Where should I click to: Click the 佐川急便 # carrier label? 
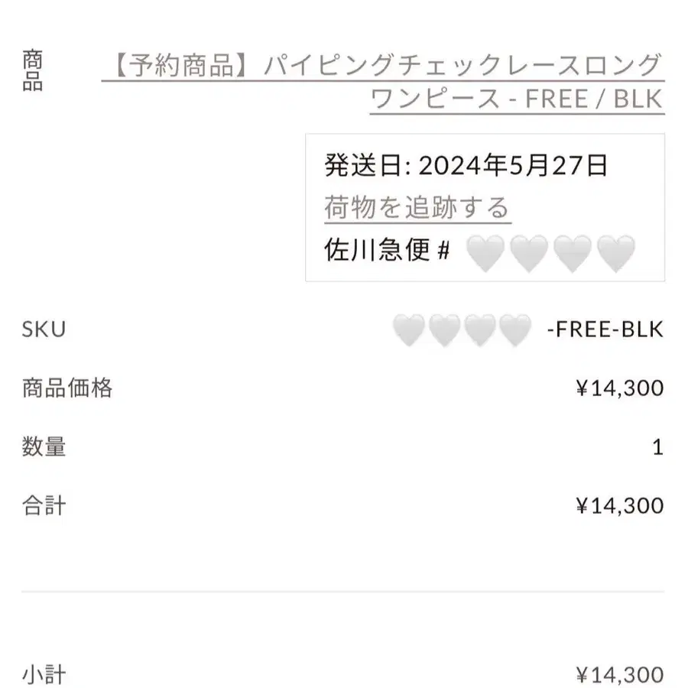tap(387, 250)
